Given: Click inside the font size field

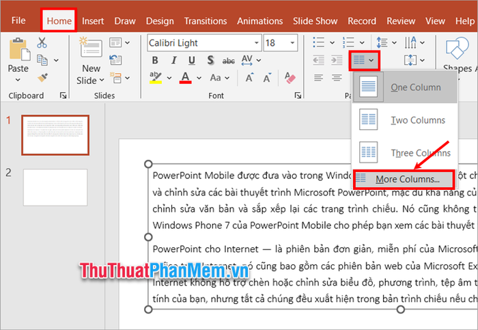Looking at the screenshot, I should [276, 43].
